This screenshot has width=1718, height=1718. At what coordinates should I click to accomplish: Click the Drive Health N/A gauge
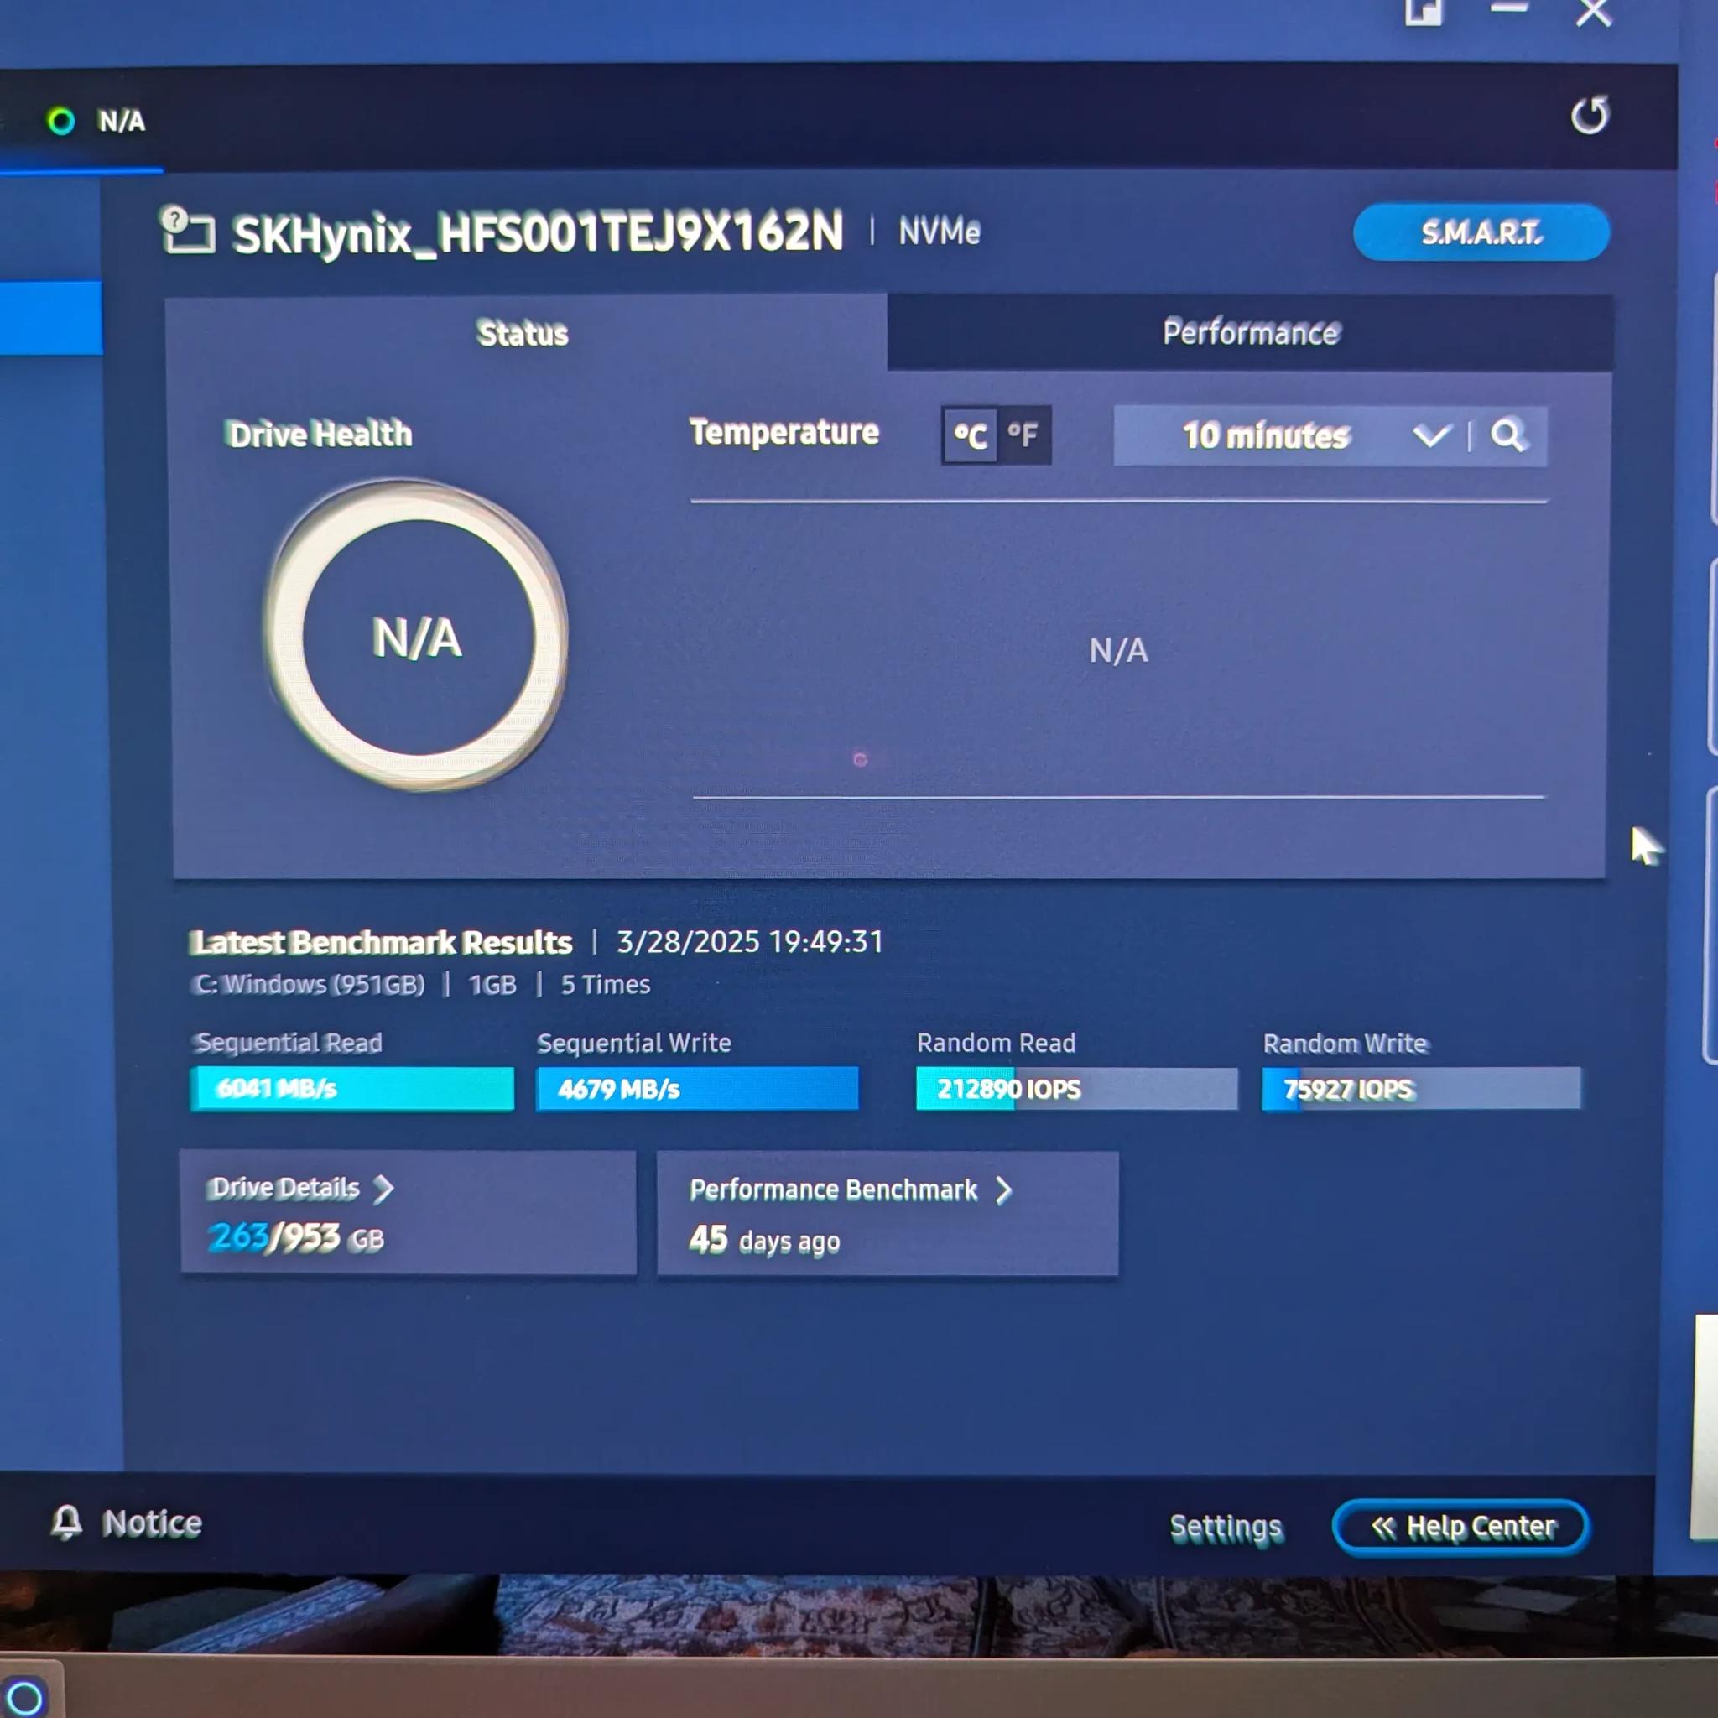tap(417, 637)
